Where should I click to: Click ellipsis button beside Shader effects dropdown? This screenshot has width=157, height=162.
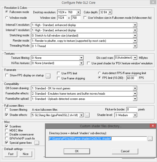(x=87, y=115)
